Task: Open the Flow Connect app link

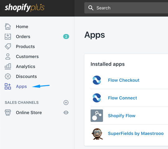Action: [x=123, y=98]
